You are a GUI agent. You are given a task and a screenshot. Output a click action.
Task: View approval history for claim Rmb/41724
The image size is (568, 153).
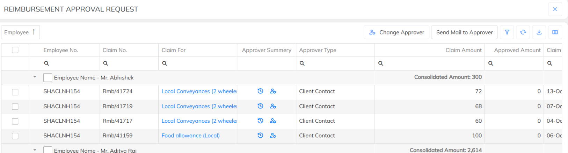[x=260, y=91]
